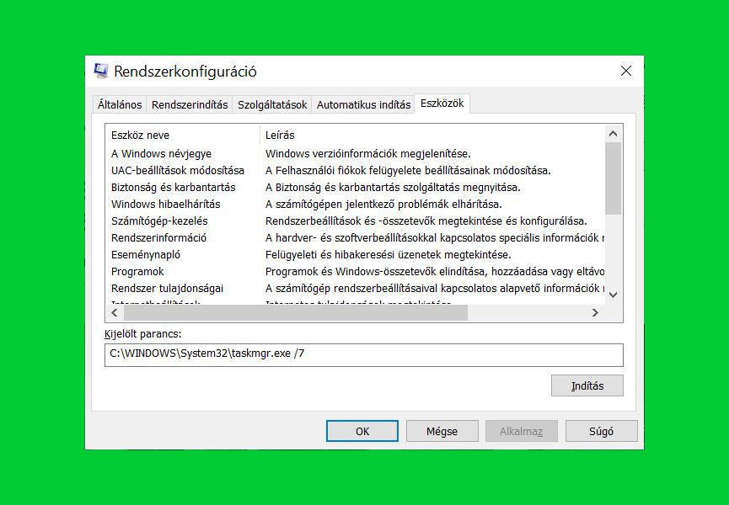
Task: Open help with the Súgó button
Action: click(x=601, y=431)
